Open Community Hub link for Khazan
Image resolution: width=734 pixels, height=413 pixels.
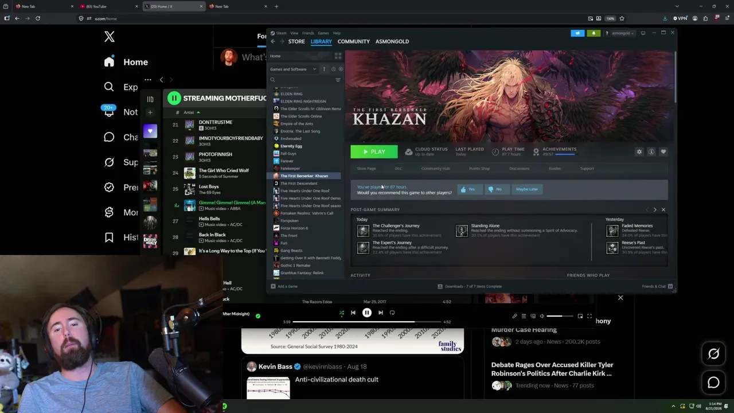click(x=435, y=169)
